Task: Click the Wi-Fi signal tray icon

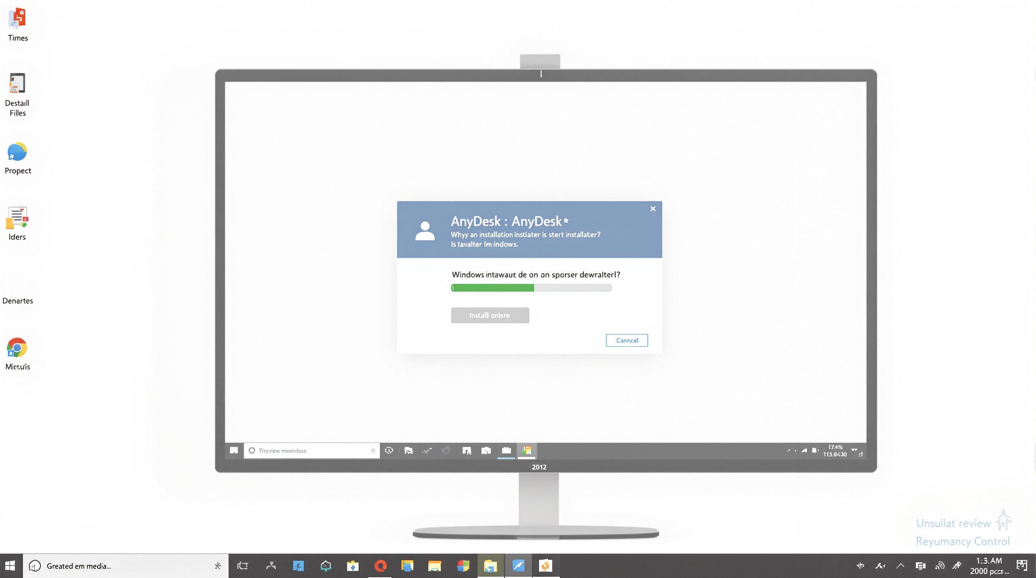Action: 940,566
